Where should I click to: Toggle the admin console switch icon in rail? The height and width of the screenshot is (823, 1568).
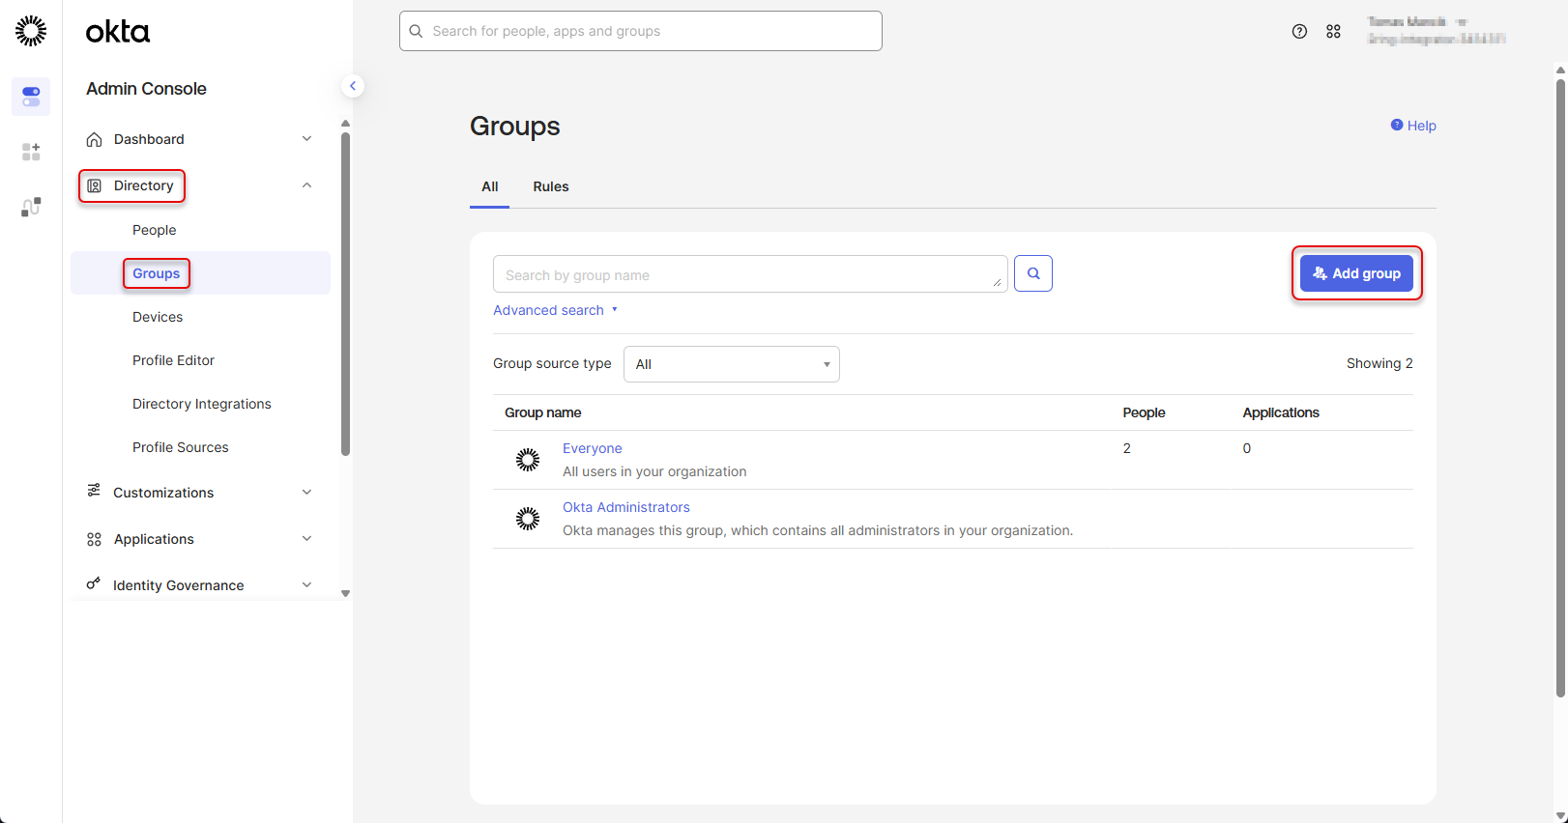point(31,97)
